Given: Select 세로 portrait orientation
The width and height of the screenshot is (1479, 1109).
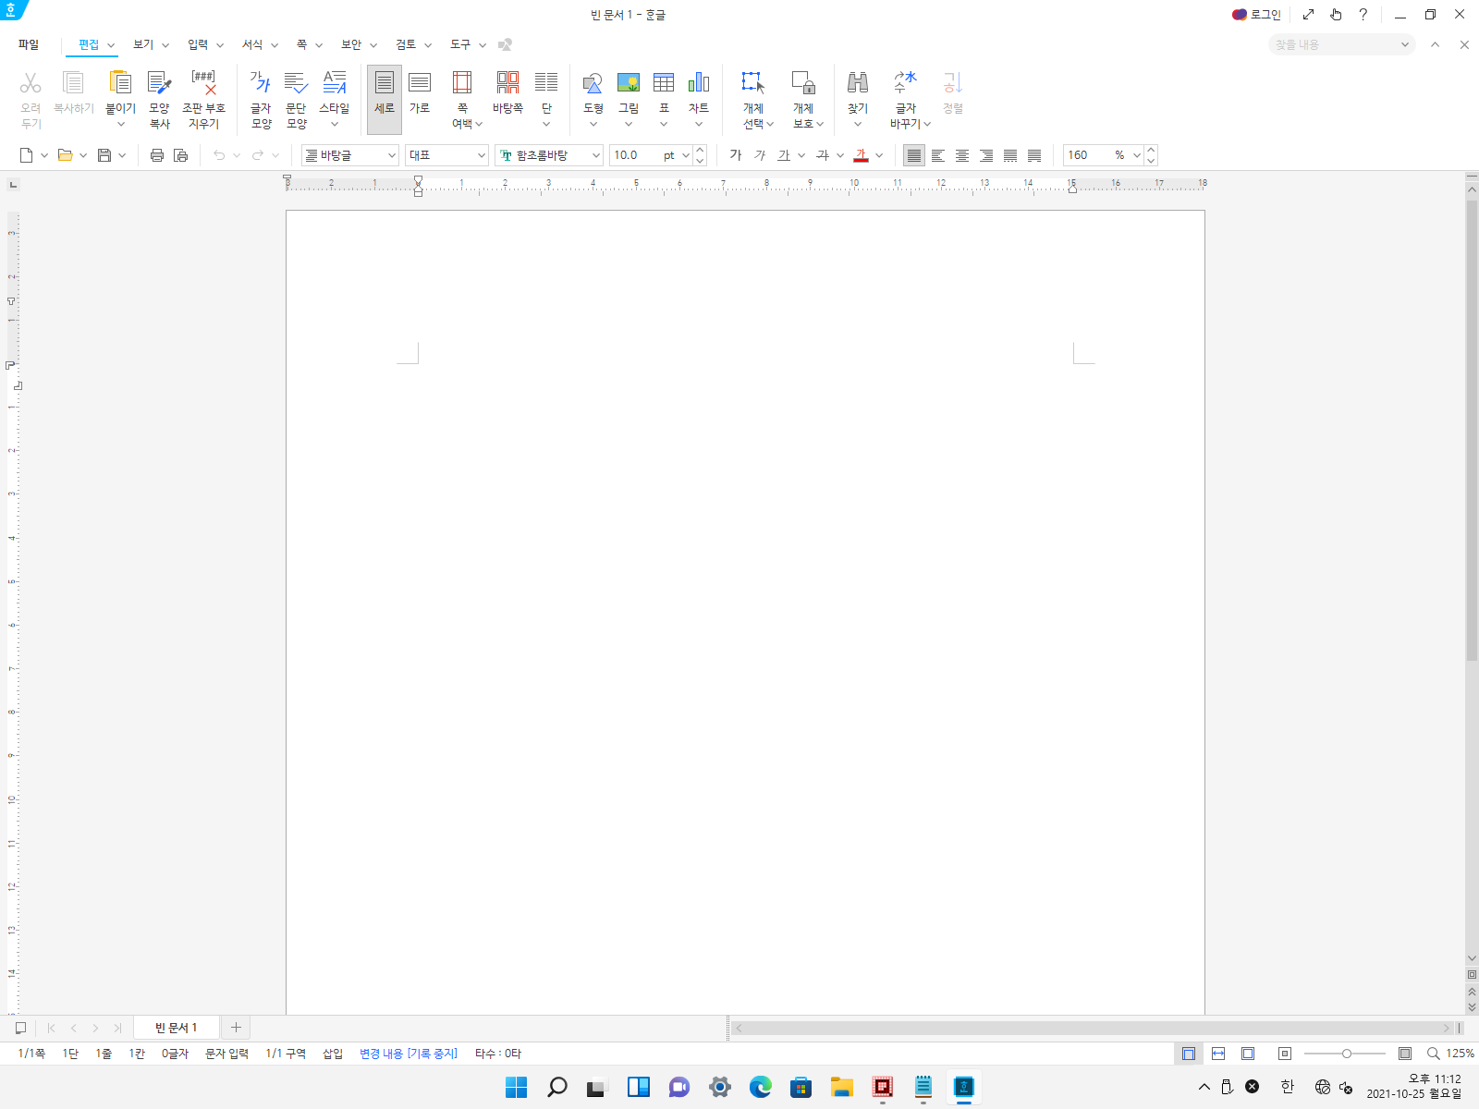Looking at the screenshot, I should [x=385, y=99].
